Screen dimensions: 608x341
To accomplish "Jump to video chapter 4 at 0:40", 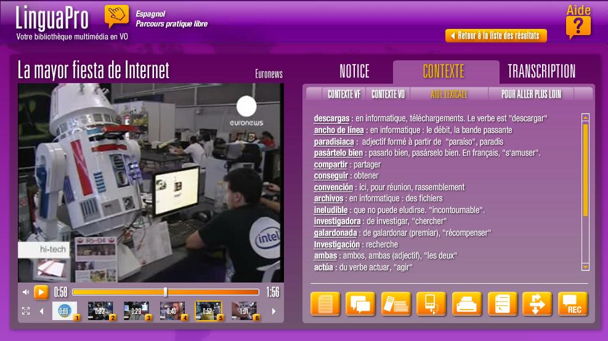I will (172, 311).
